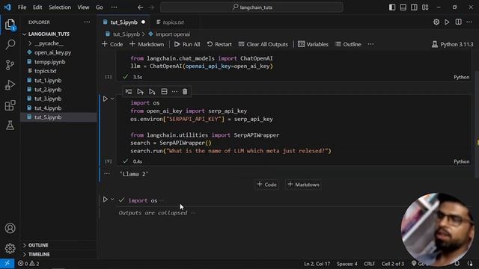Open the Explorer view in activity bar
Image resolution: width=479 pixels, height=269 pixels.
pos(10,25)
